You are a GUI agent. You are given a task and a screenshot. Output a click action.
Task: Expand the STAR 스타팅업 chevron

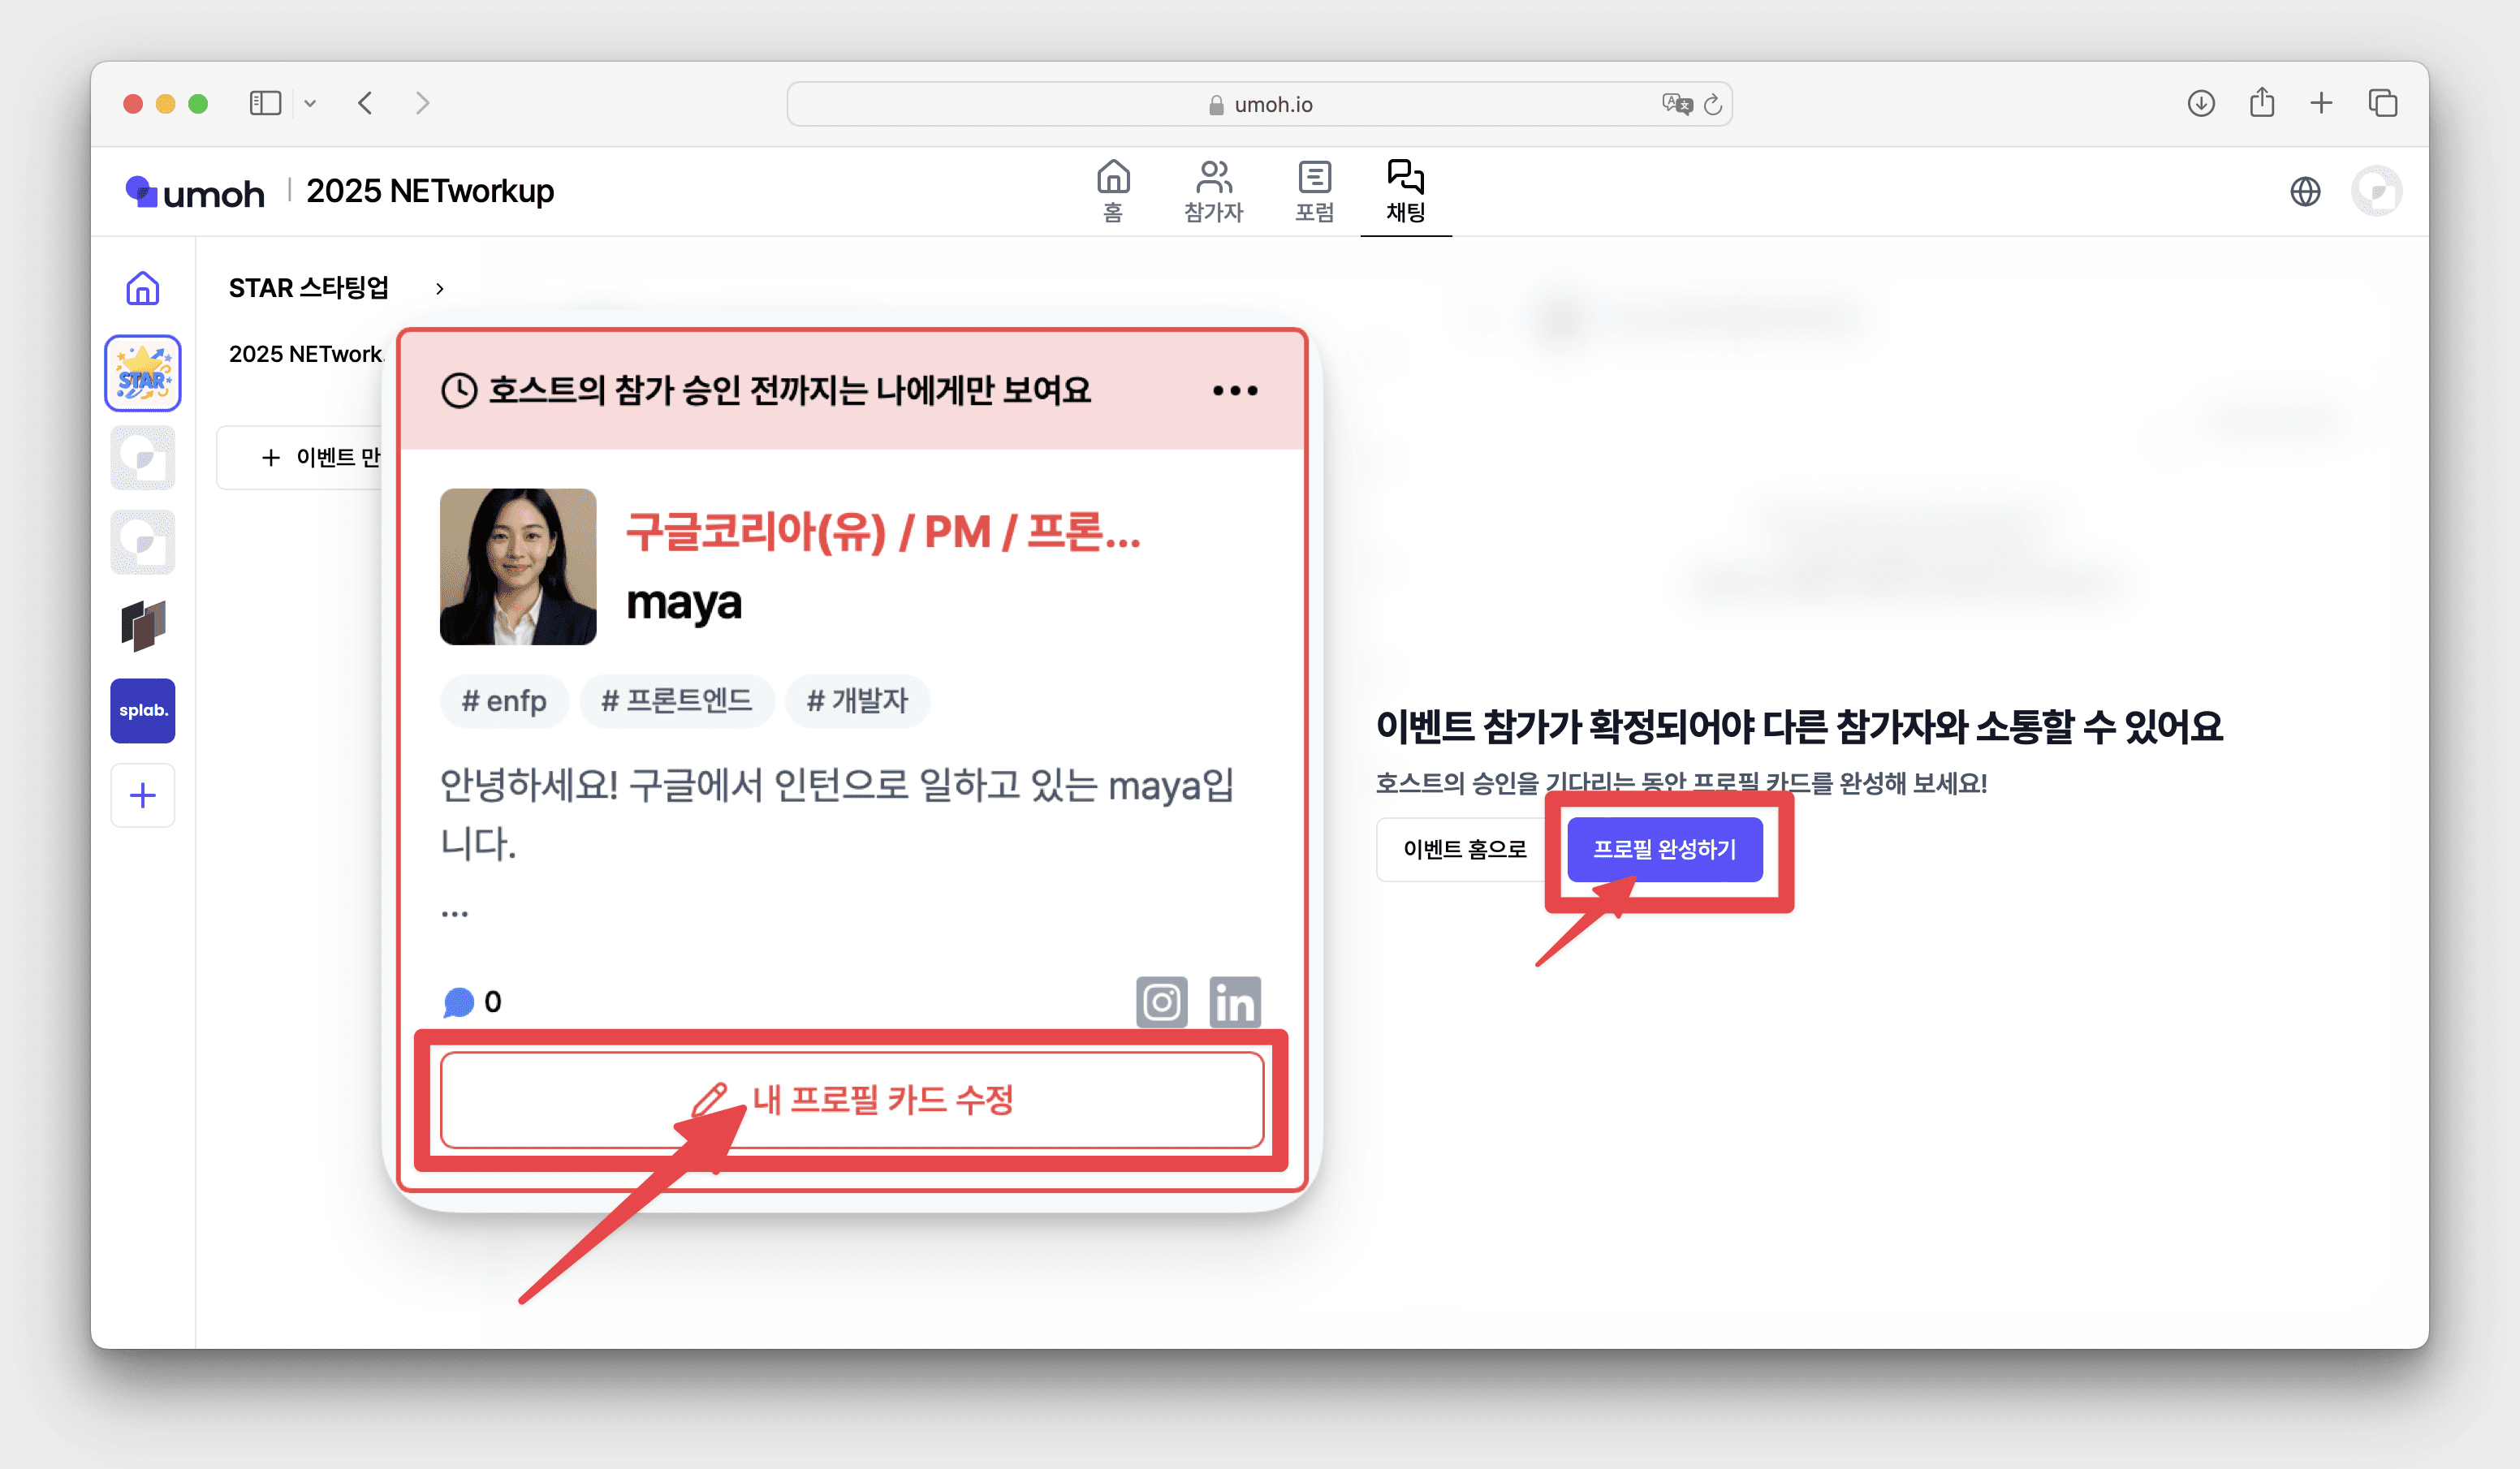(439, 289)
